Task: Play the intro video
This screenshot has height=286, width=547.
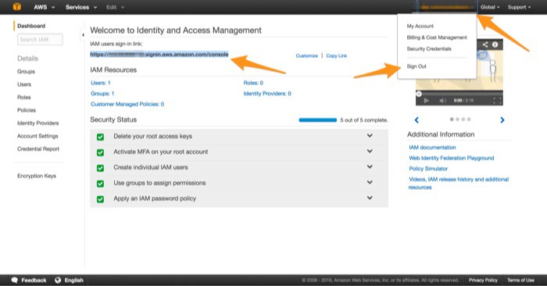Action: click(x=426, y=101)
